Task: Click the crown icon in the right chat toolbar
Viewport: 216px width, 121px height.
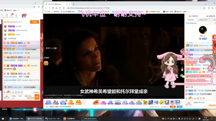Action: (195, 98)
